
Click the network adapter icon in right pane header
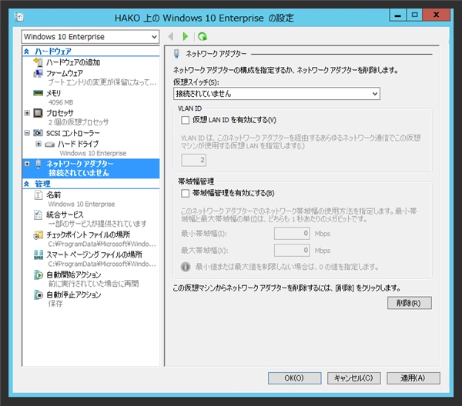176,54
